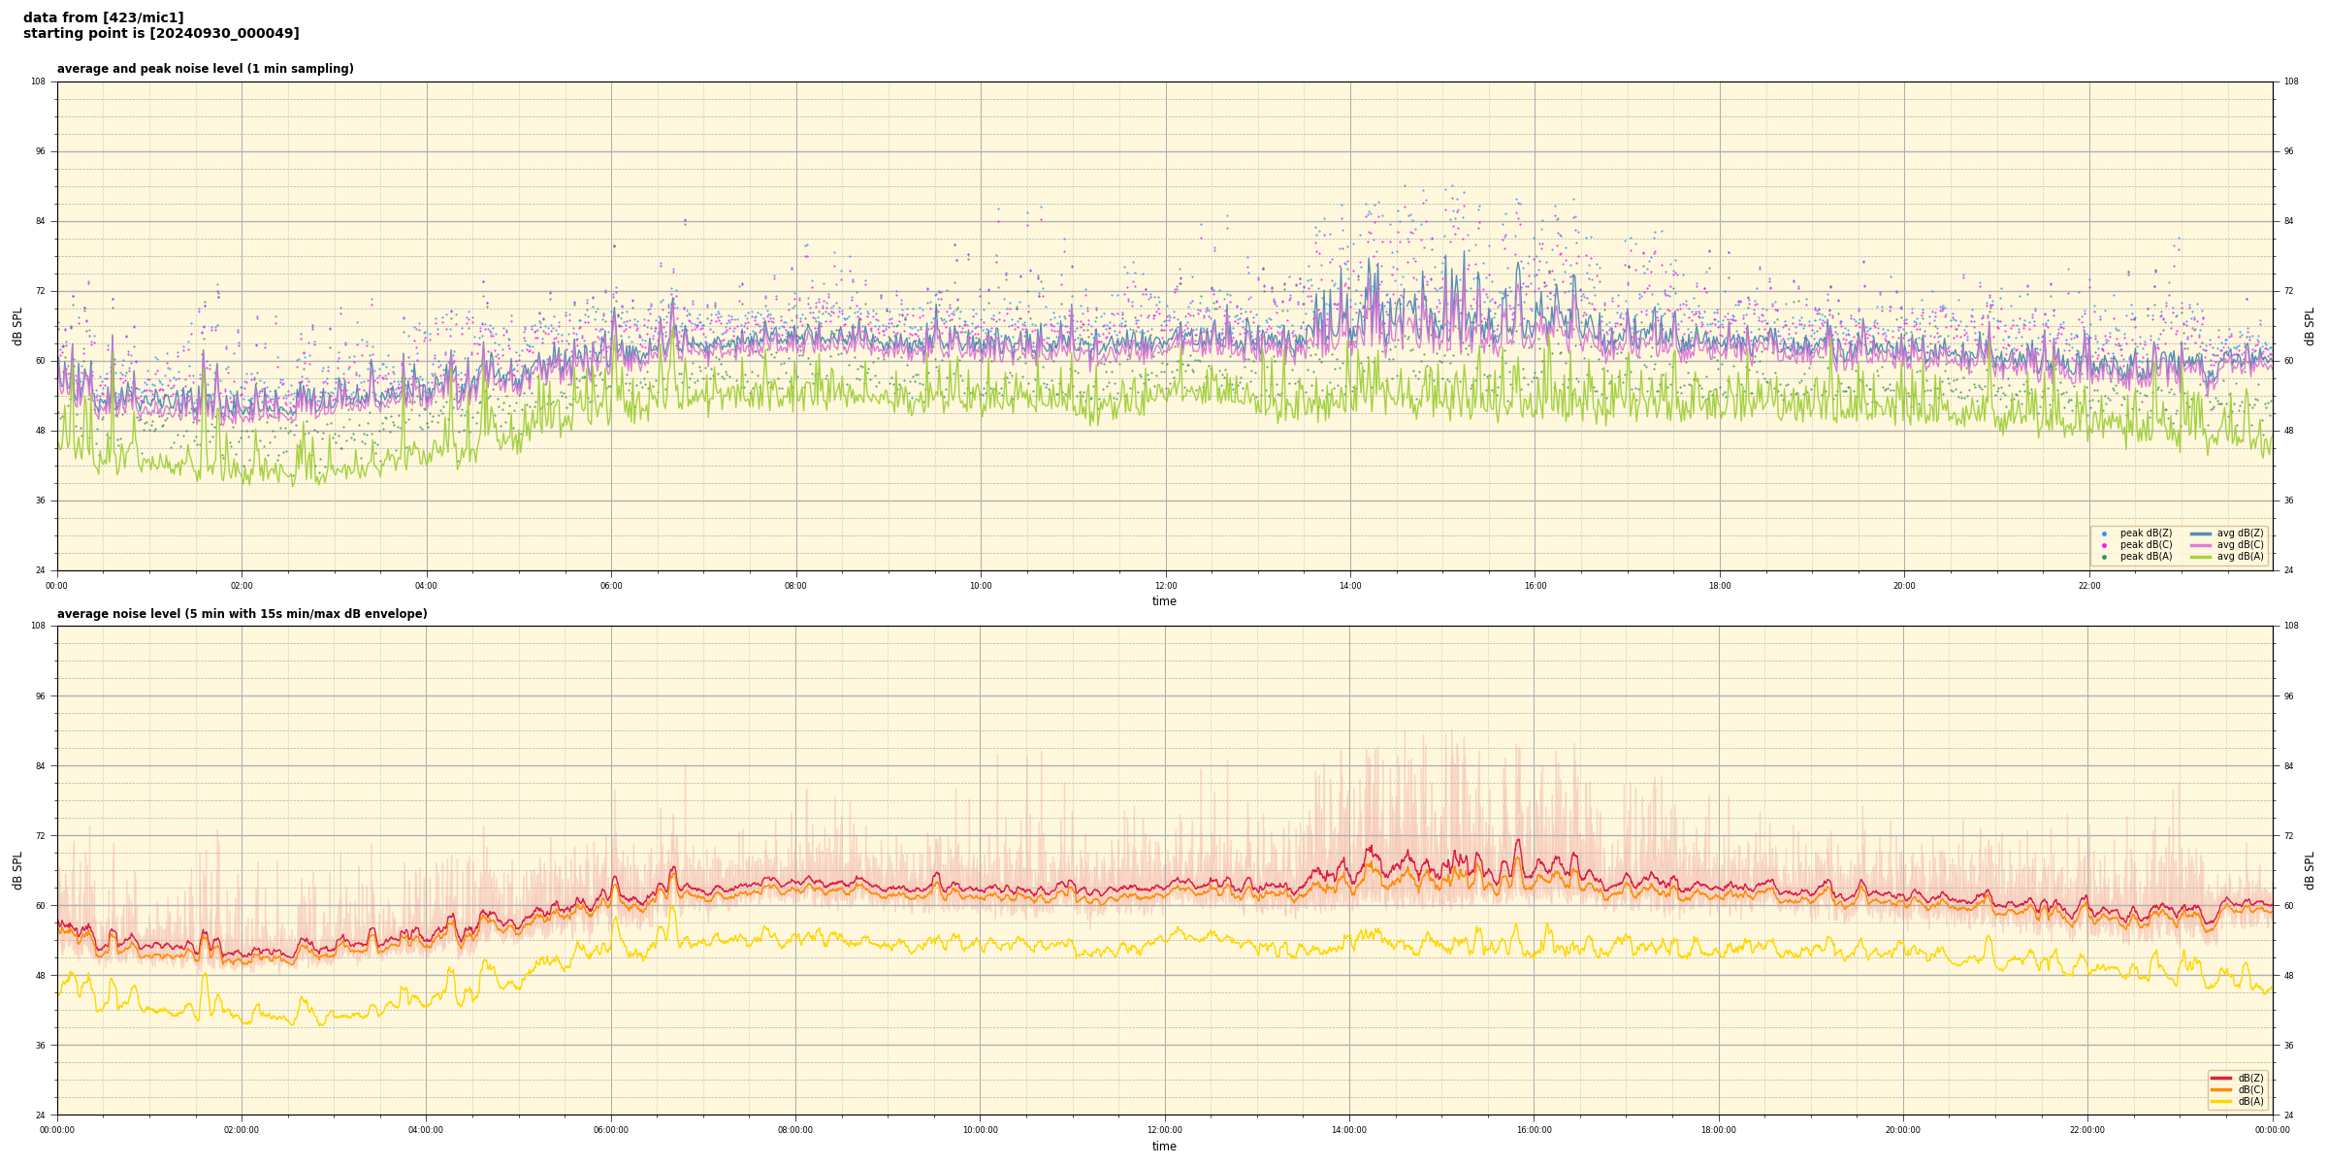
Task: Click the avg dB(Z) legend line swatch
Action: tap(2200, 533)
